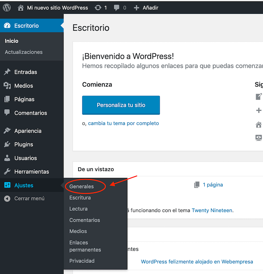Open Apariencia in the sidebar

28,131
